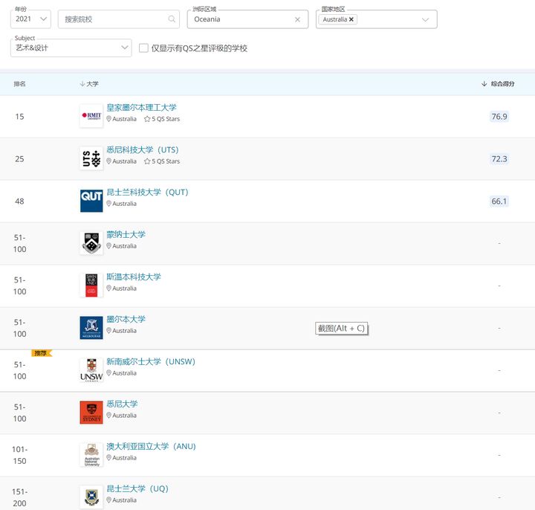535x510 pixels.
Task: Click Swinburne logo thumbnail
Action: coord(91,285)
